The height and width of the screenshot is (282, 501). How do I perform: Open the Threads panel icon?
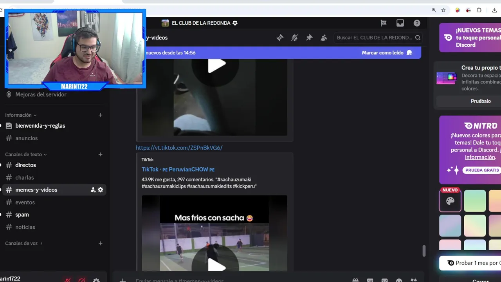pos(280,38)
